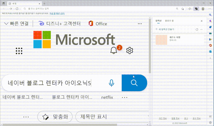The width and height of the screenshot is (214, 126).
Task: Open sidebar Outlook icon
Action: click(x=210, y=51)
